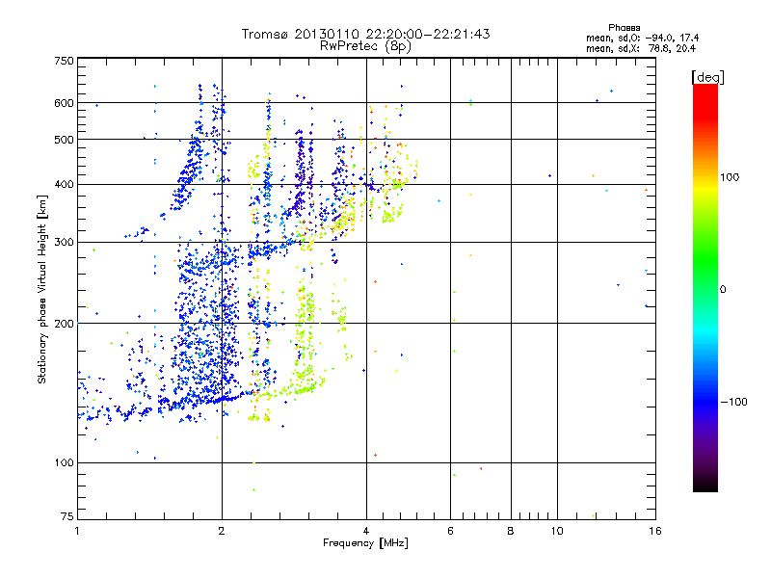The height and width of the screenshot is (578, 771).
Task: Click the x-axis tick label '6'
Action: tap(450, 531)
